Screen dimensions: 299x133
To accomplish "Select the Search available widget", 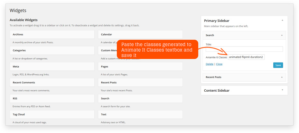I will (x=140, y=99).
